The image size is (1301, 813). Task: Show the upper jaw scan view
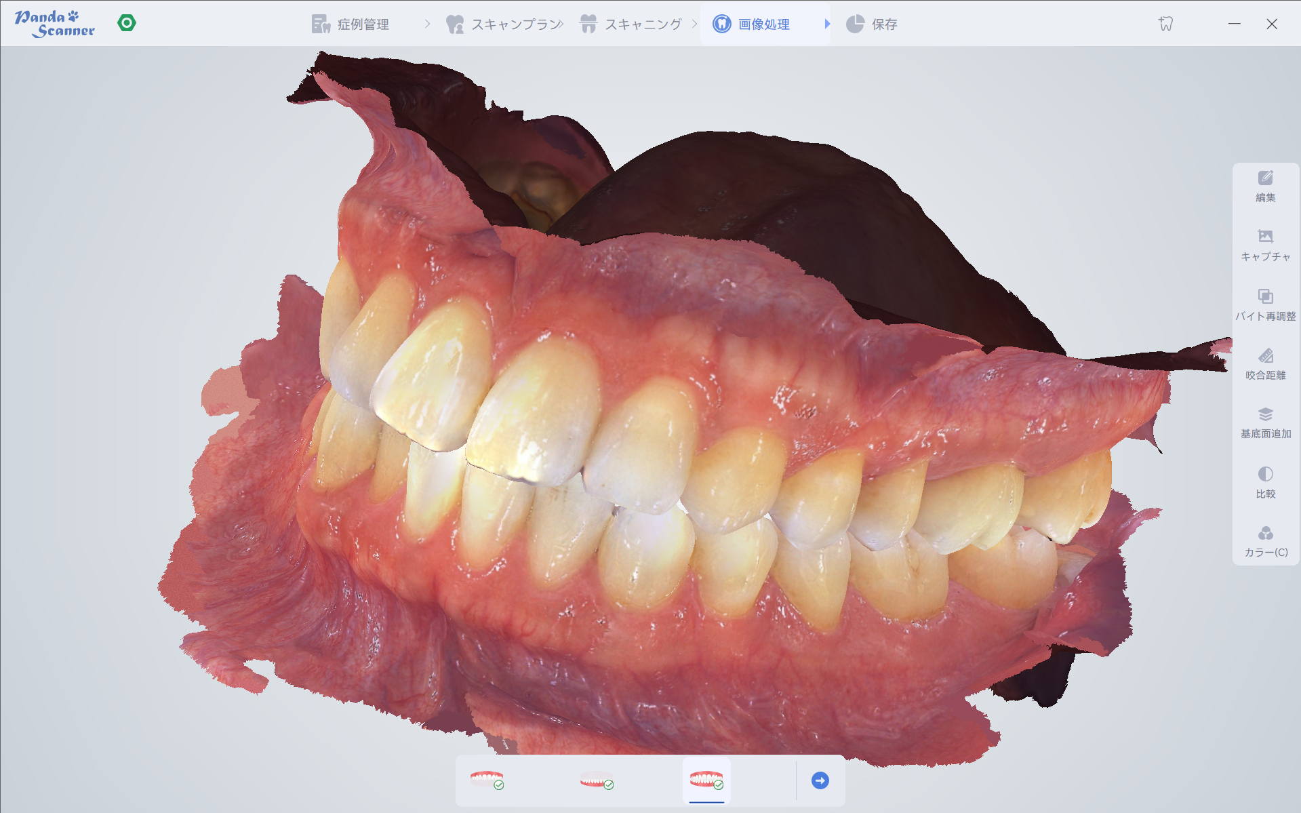(x=487, y=780)
